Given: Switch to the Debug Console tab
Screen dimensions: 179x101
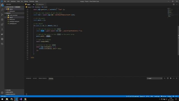Looking at the screenshot, I should click(43, 78).
